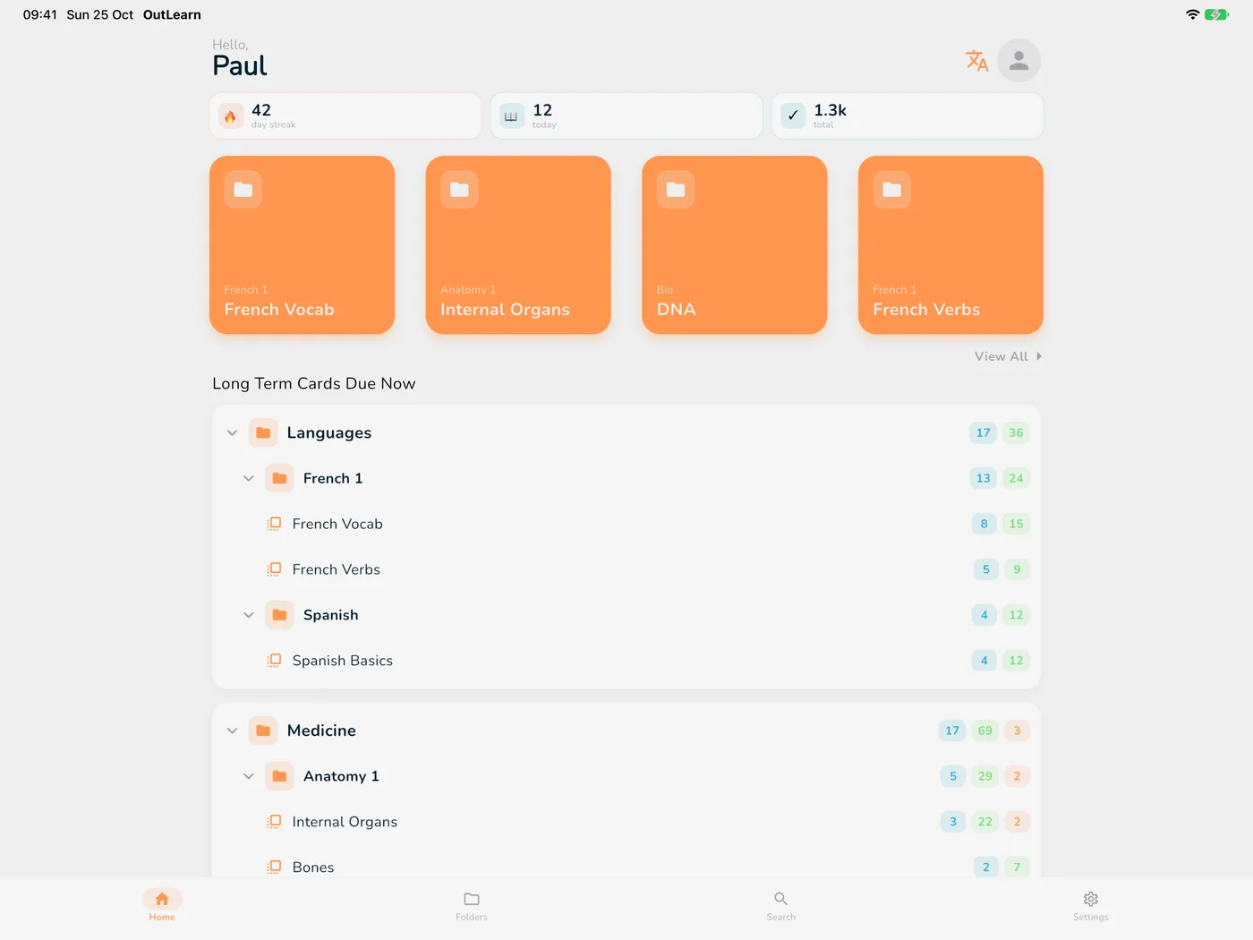Click the green 69 badge on Medicine
Viewport: 1253px width, 940px height.
point(984,731)
